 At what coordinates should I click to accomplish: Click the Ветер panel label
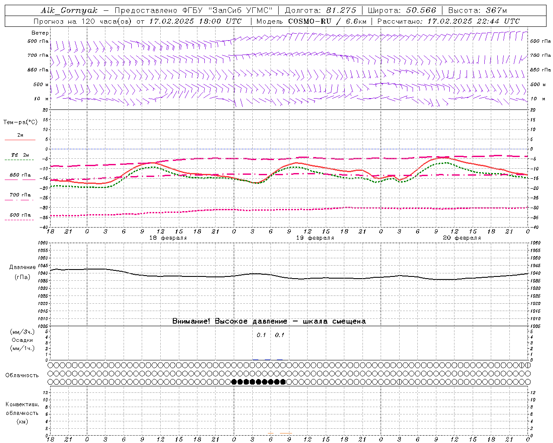tap(40, 33)
